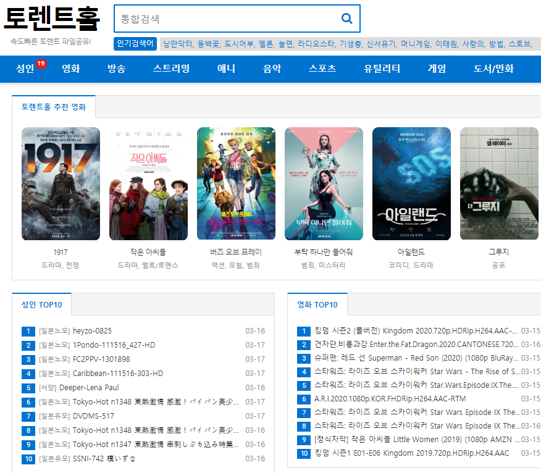Click the 인기검색어 label button
Viewport: 541px width, 473px height.
pos(135,44)
